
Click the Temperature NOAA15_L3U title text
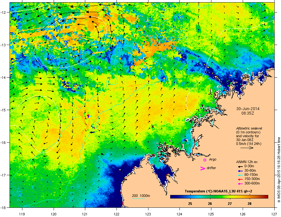pos(218,191)
